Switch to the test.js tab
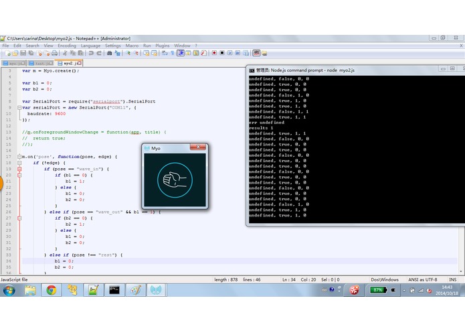Screen dimensions: 465x331 pos(40,64)
